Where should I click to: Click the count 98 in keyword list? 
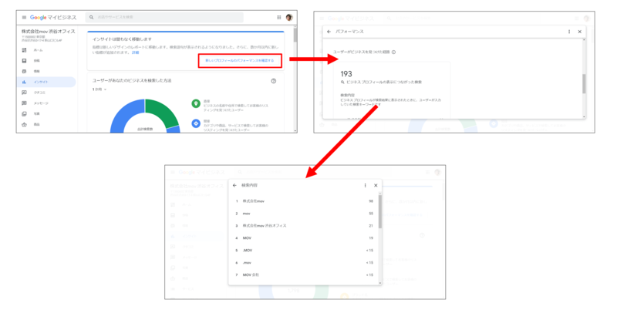pos(371,201)
